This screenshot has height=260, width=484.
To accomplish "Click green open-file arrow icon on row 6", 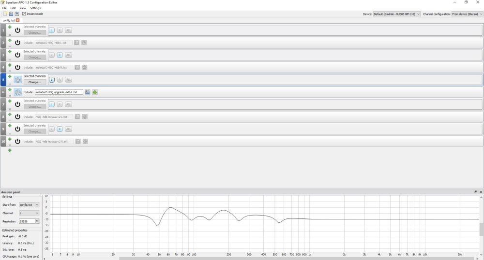I will coord(95,92).
